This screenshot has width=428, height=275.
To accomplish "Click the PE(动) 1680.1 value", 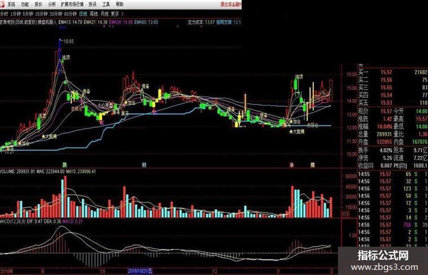I will (x=421, y=166).
